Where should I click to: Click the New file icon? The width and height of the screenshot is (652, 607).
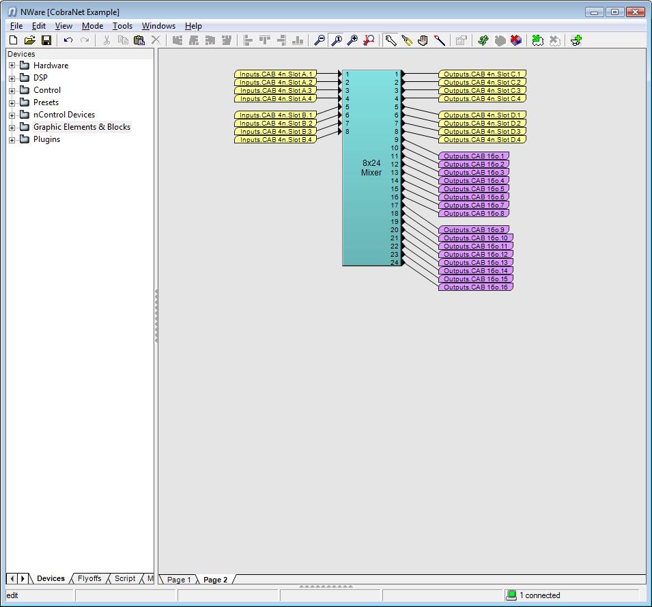13,40
